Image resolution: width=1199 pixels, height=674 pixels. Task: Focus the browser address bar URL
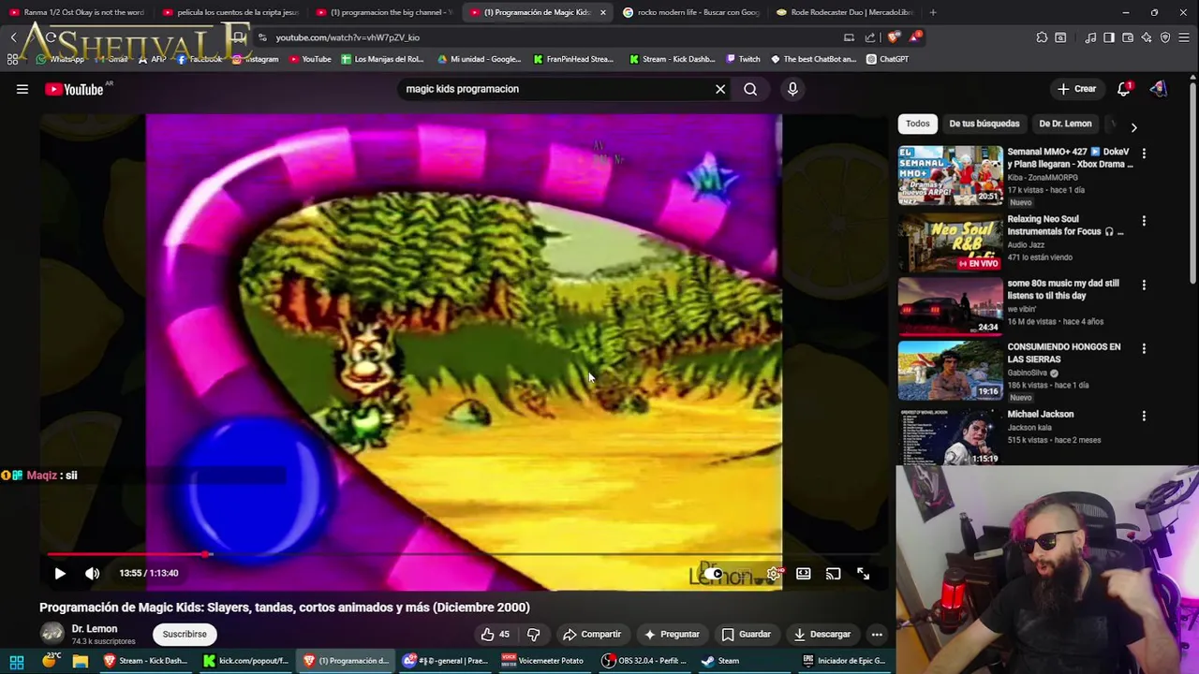(x=348, y=37)
